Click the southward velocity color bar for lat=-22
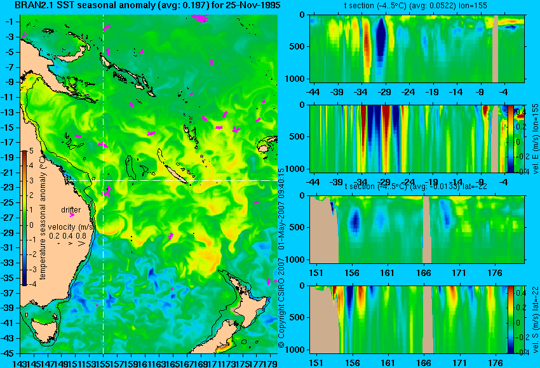The height and width of the screenshot is (368, 540). pos(511,320)
